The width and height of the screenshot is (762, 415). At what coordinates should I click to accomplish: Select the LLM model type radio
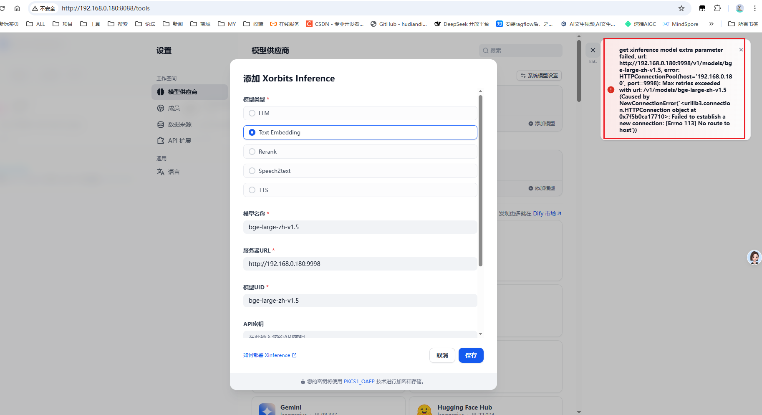[360, 113]
